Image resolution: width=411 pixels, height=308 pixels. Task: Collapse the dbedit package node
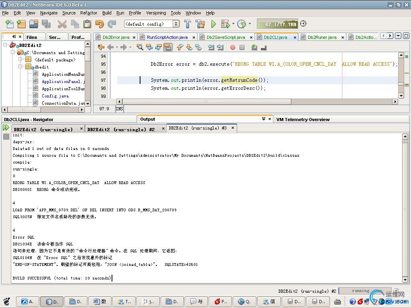(20, 67)
